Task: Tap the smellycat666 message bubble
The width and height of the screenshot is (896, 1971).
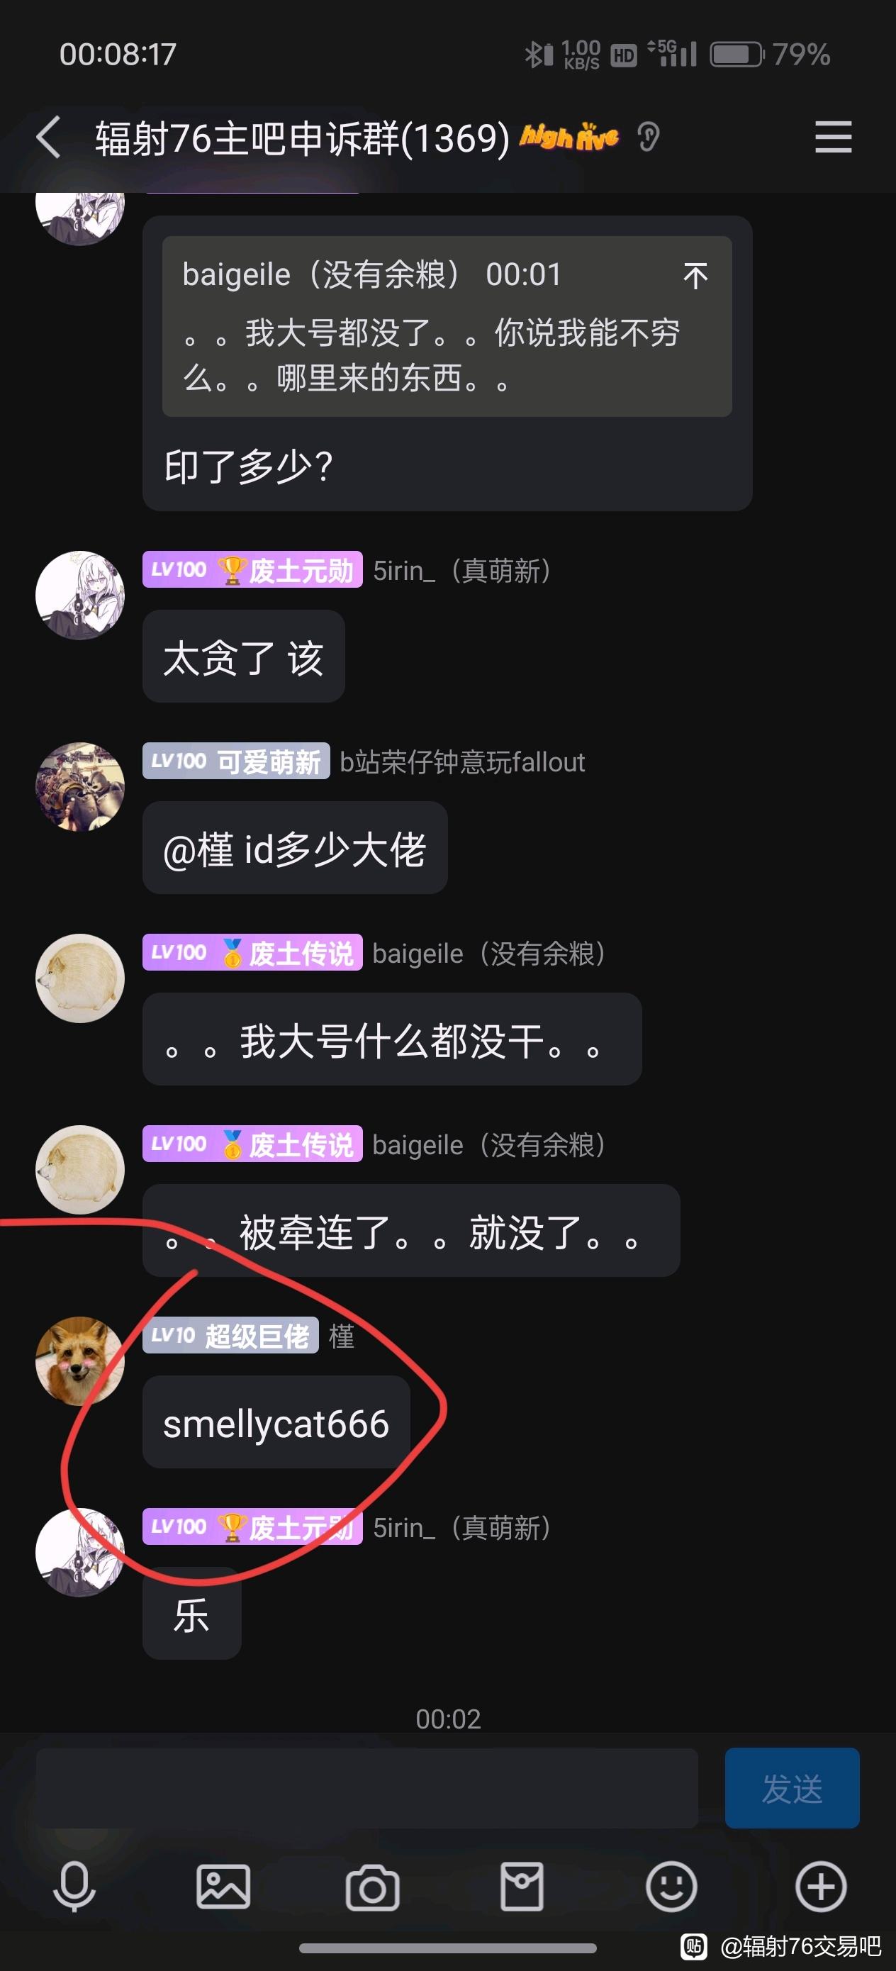Action: [x=276, y=1422]
